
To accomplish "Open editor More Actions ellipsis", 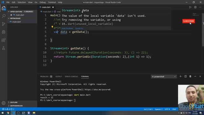I will [200, 7].
